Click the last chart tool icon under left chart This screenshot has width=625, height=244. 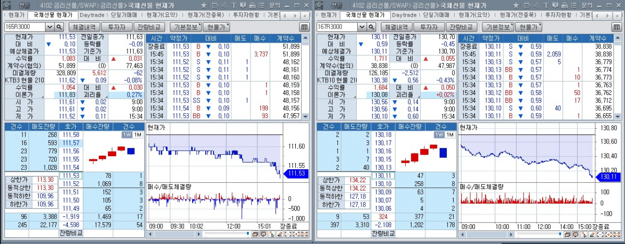click(x=304, y=234)
